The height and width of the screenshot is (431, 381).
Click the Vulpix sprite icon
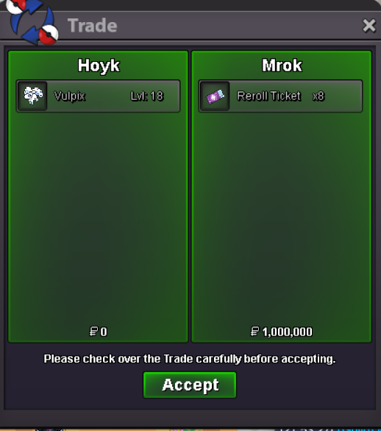(x=32, y=96)
